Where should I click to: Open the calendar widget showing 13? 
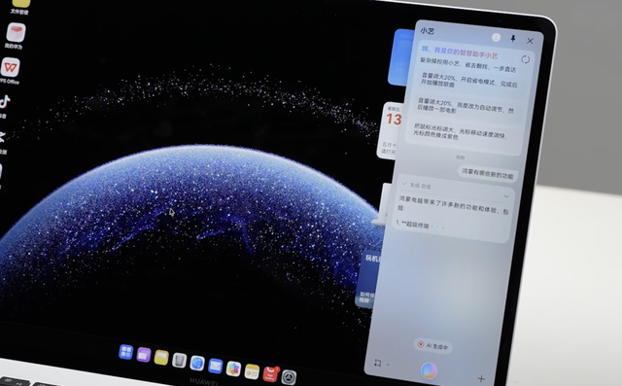click(390, 130)
